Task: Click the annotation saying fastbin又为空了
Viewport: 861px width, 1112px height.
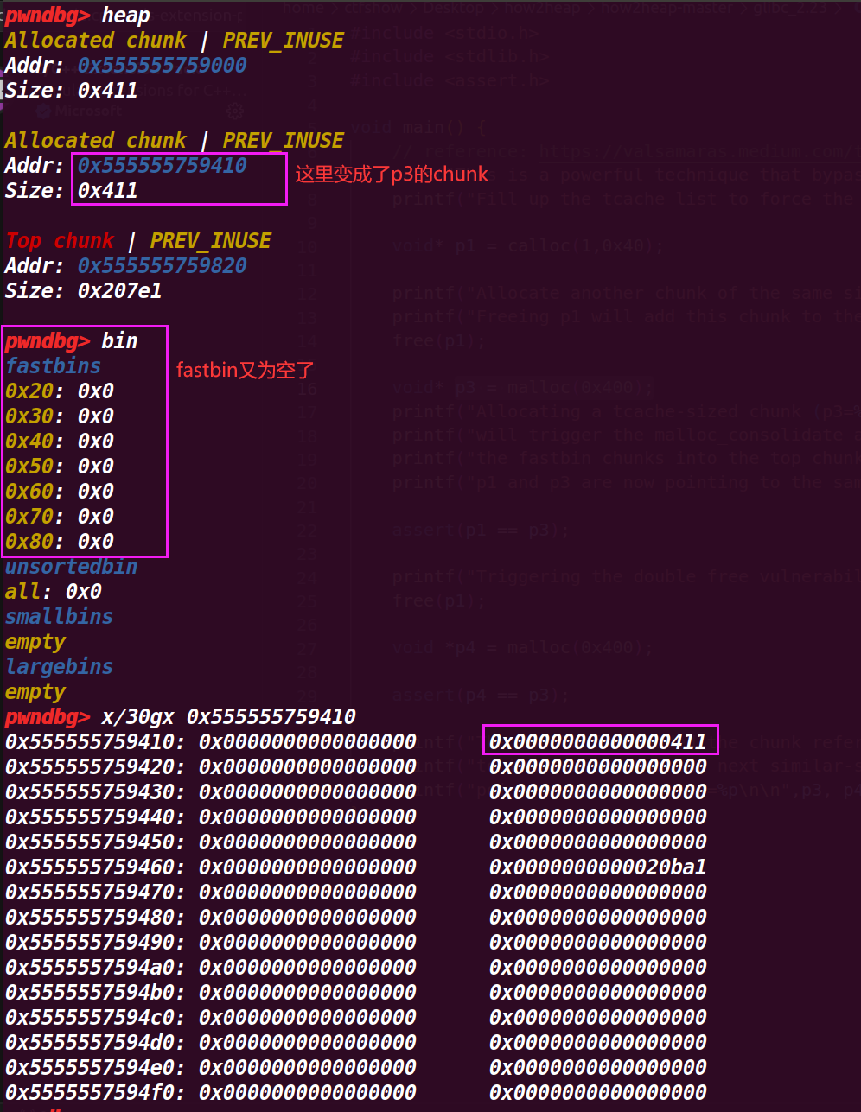Action: tap(246, 371)
